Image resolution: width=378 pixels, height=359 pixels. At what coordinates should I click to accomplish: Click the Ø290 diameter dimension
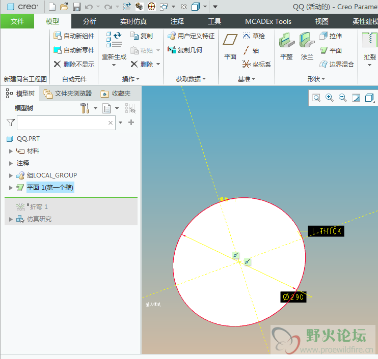click(293, 297)
